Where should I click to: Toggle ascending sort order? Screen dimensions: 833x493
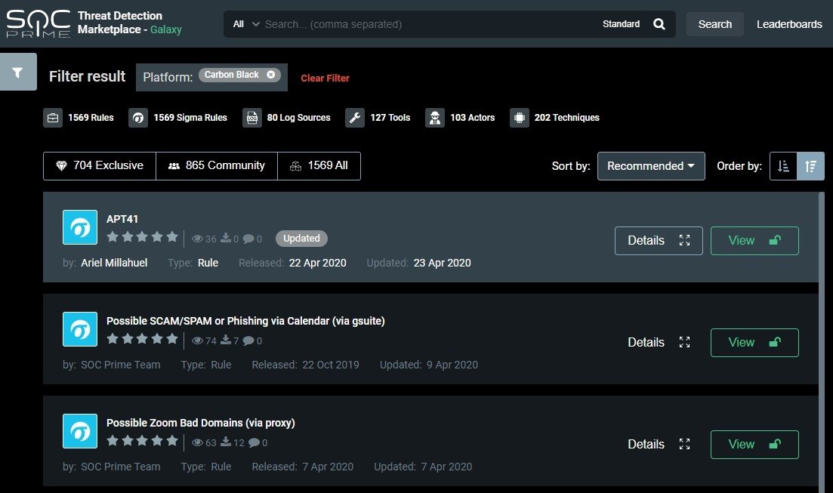click(x=783, y=166)
